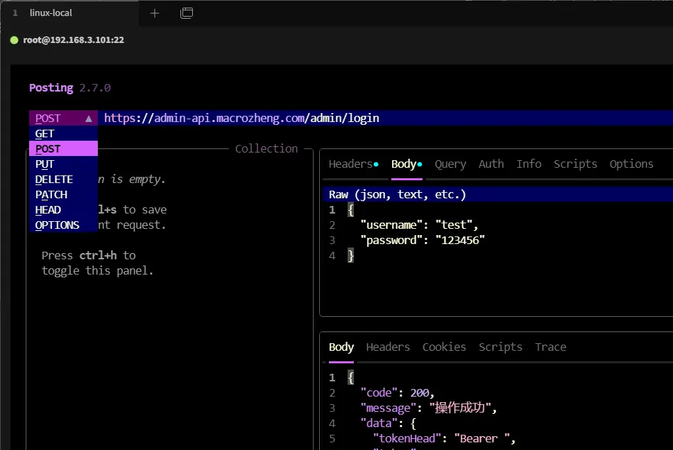Open the request Headers tab
This screenshot has height=450, width=673.
pyautogui.click(x=351, y=164)
